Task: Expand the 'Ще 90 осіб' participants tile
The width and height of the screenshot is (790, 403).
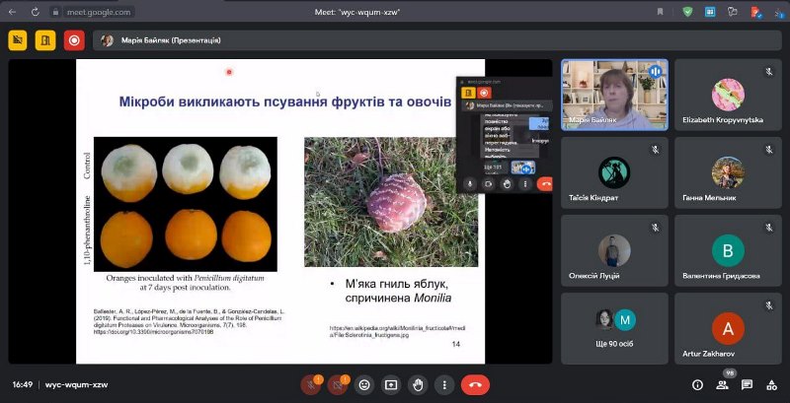Action: 614,326
